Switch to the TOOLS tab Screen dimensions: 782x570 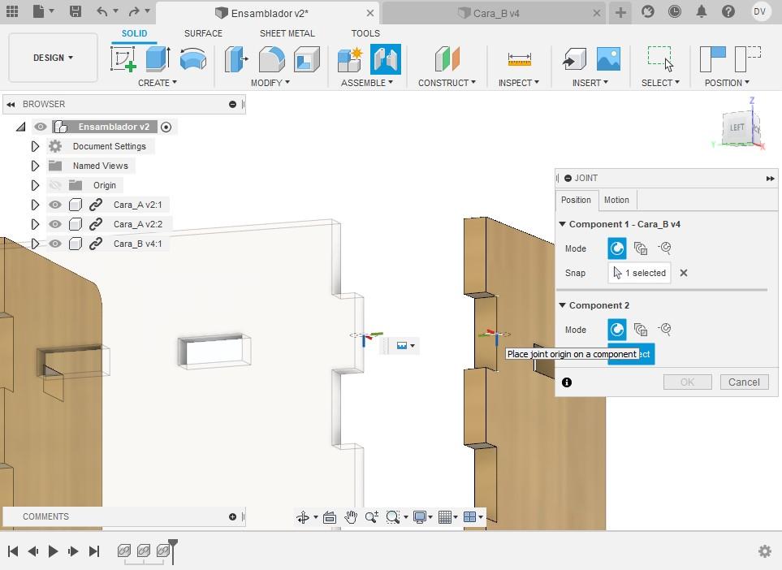365,33
